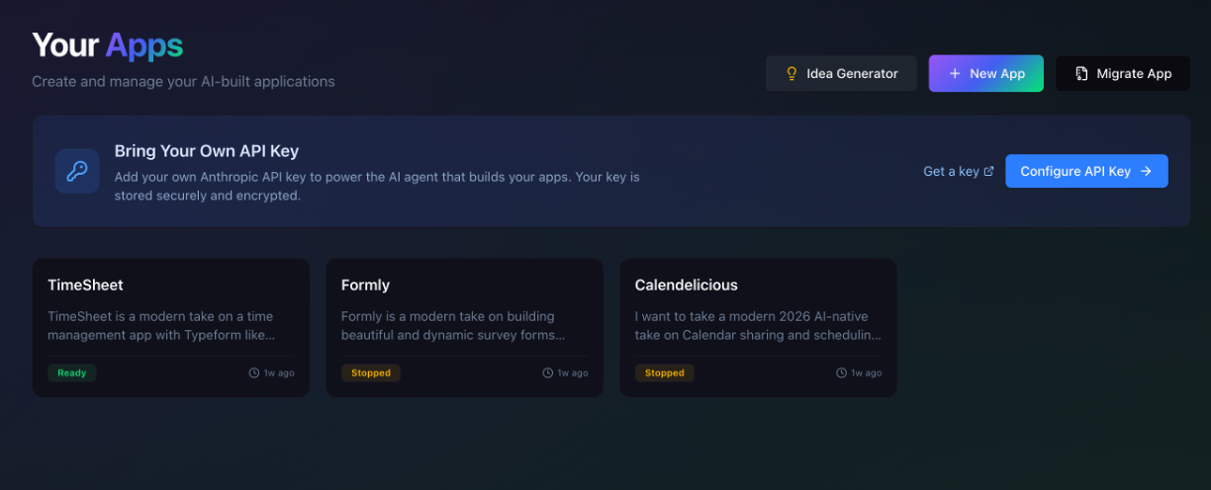Click the lightbulb icon in Idea Generator
The width and height of the screenshot is (1211, 490).
click(792, 74)
